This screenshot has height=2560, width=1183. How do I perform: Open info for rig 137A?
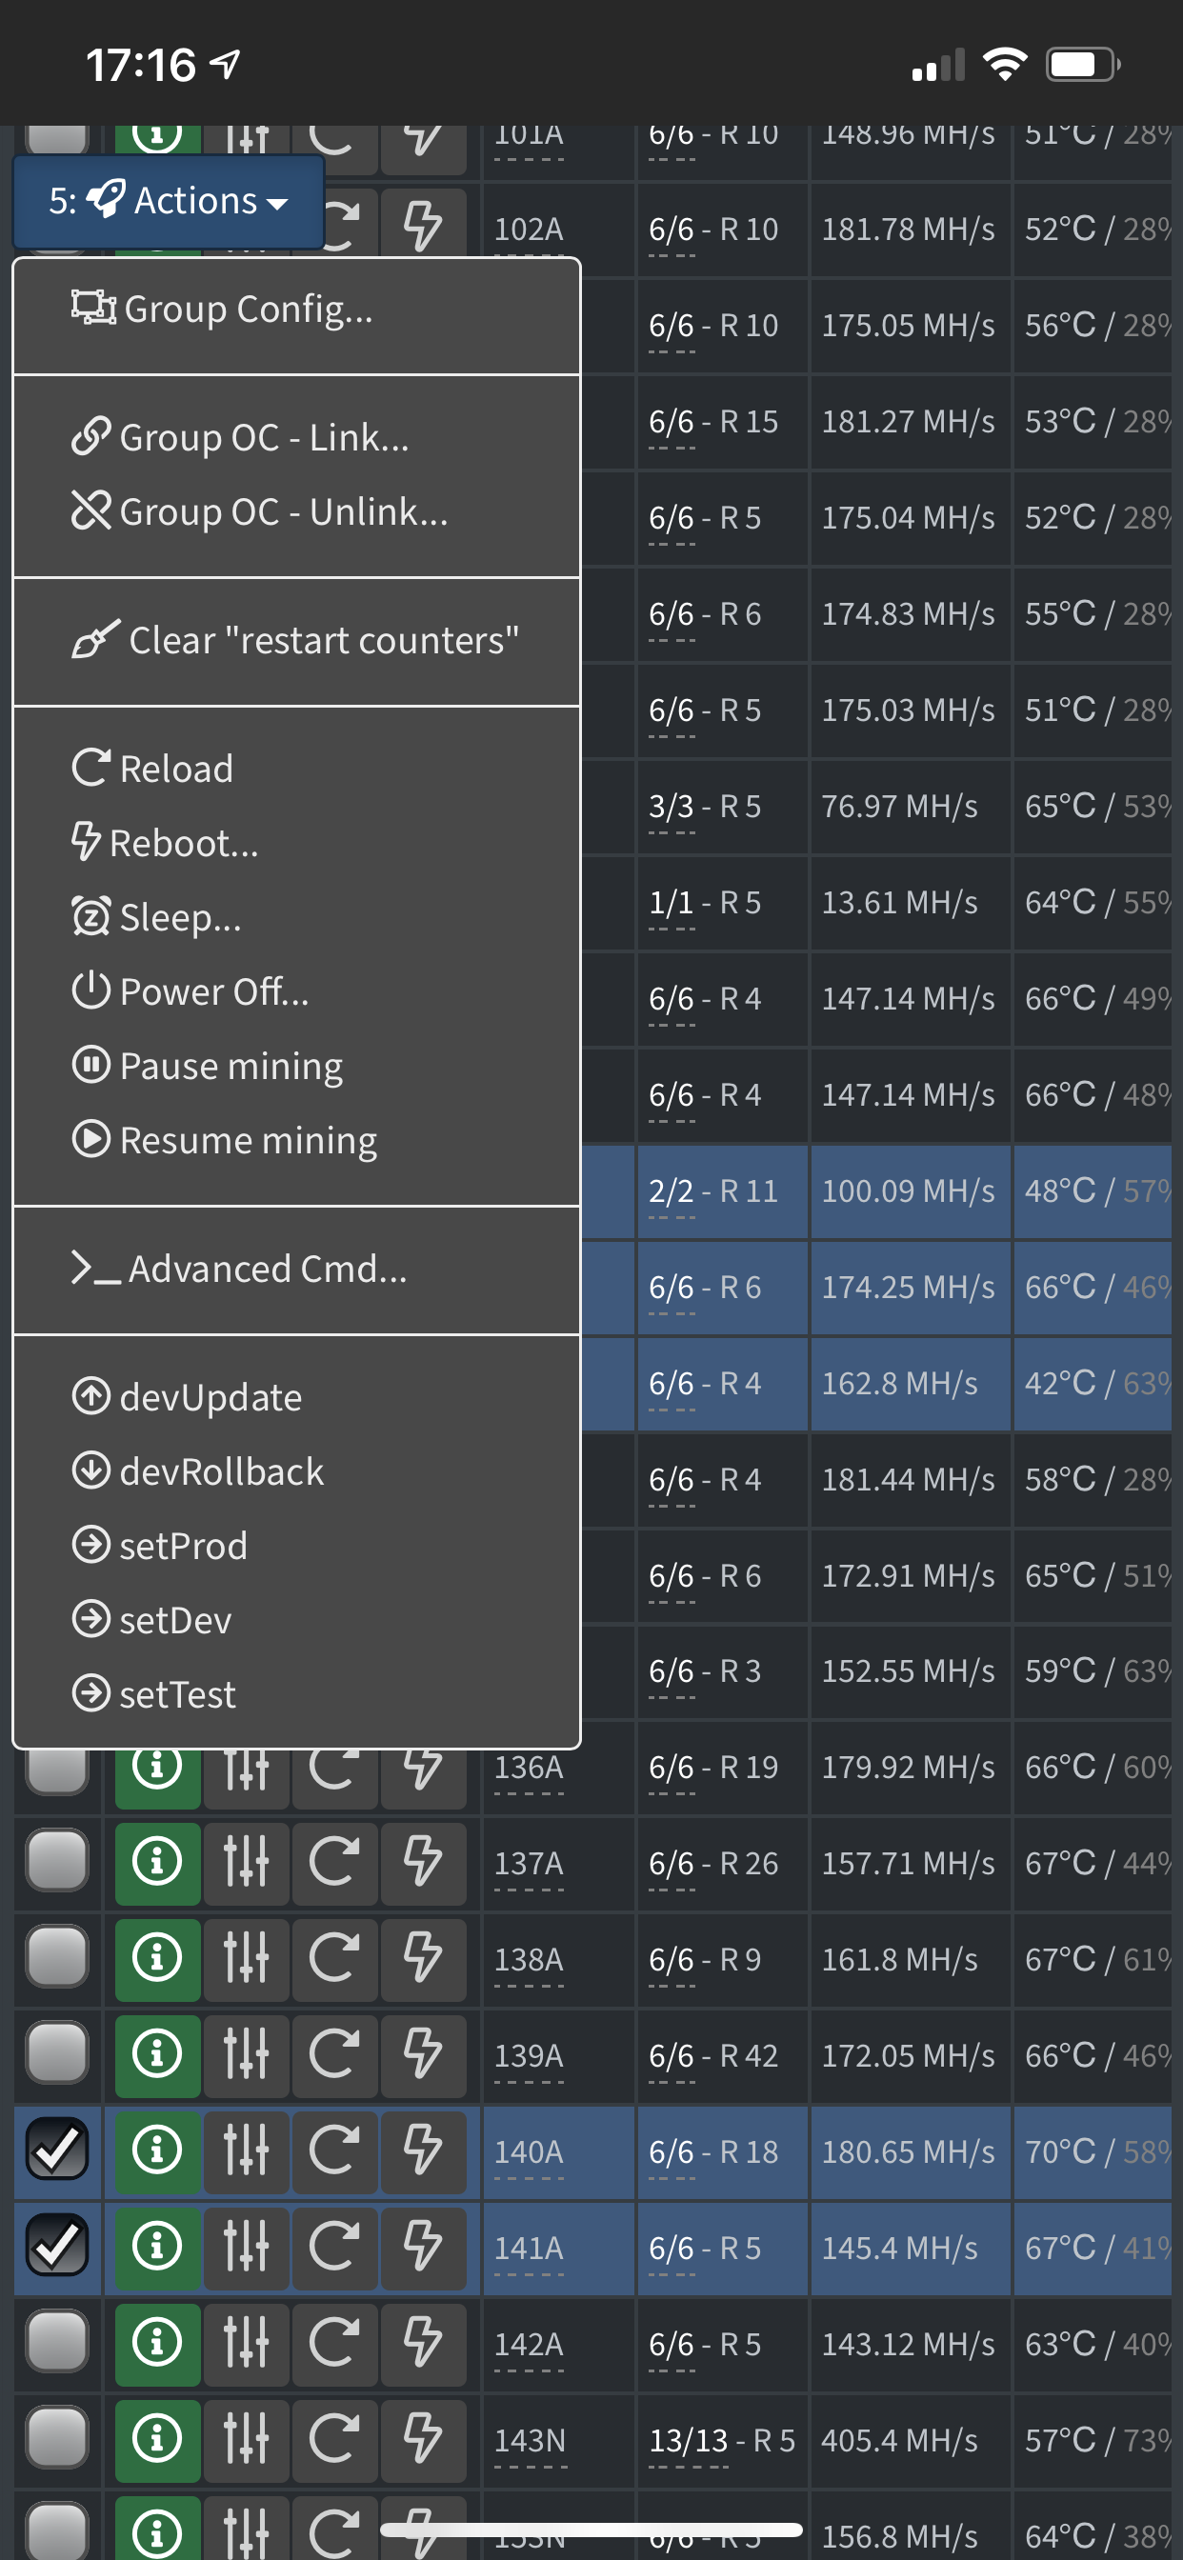tap(157, 1861)
